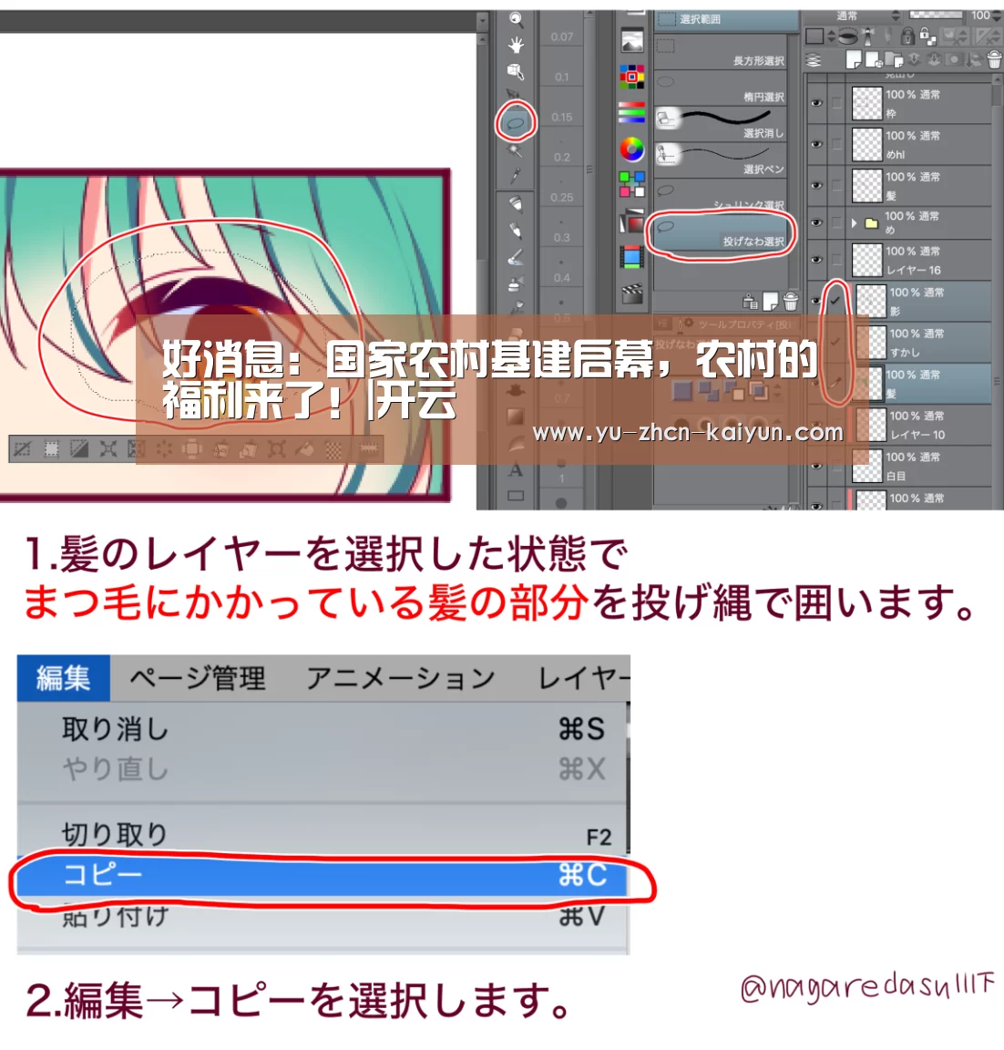Click Invert selection icon in launcher
The image size is (1004, 1050).
tap(79, 448)
